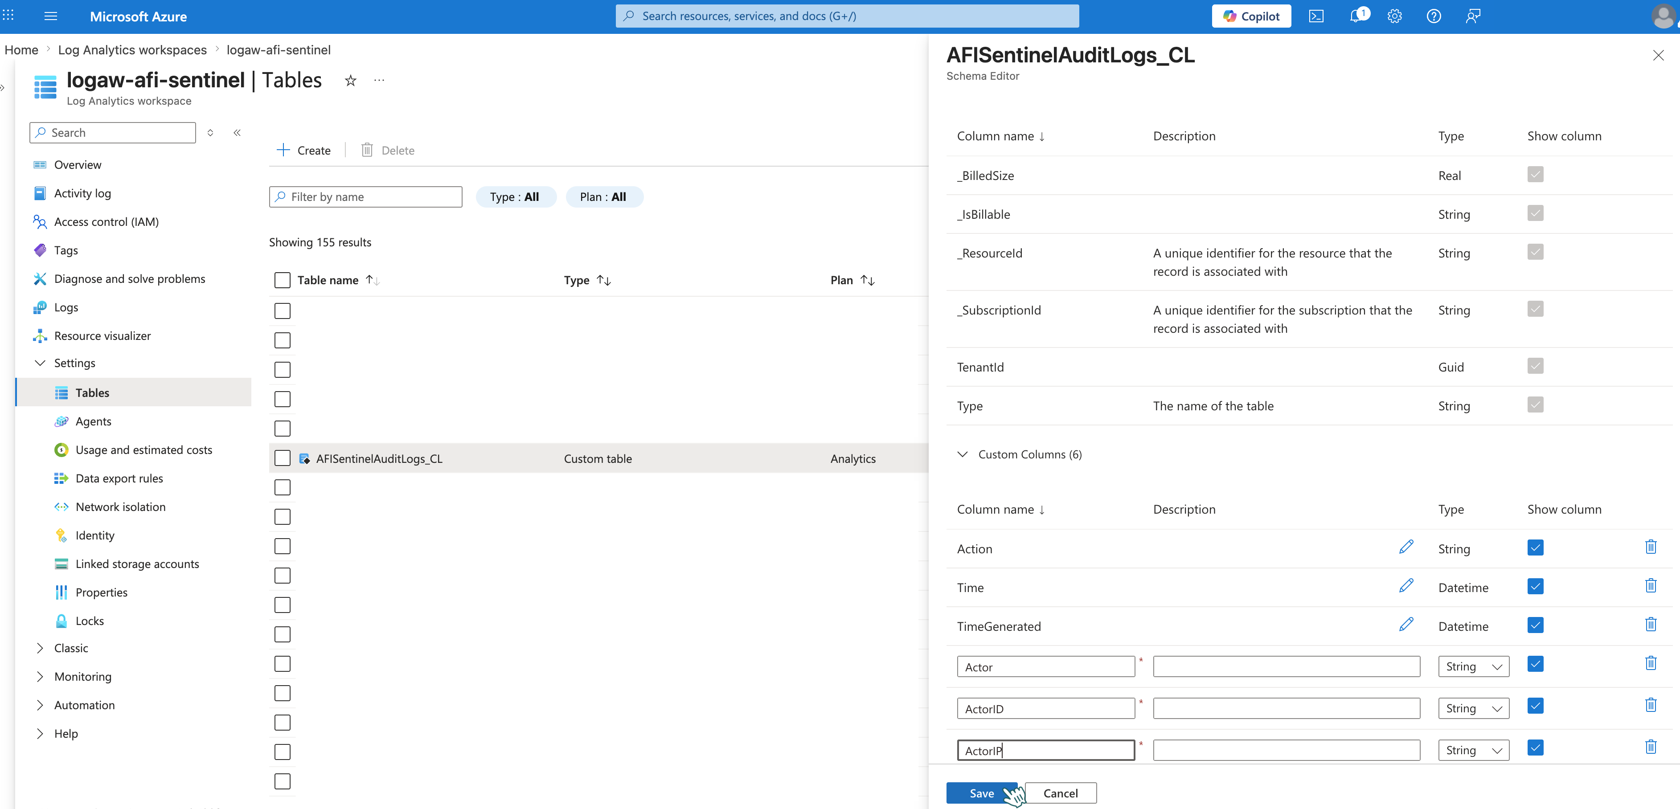1680x809 pixels.
Task: Open the Type dropdown for ActorIP
Action: tap(1473, 750)
